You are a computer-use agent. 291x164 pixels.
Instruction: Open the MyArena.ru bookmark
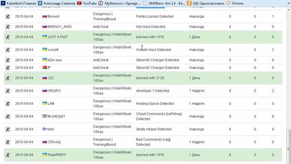point(120,3)
